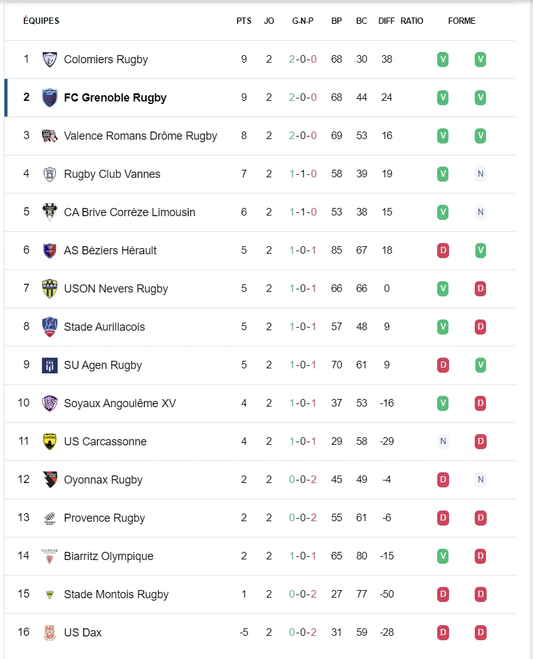Click Rugby Club Vannes' N draw form badge
533x659 pixels.
click(x=480, y=174)
